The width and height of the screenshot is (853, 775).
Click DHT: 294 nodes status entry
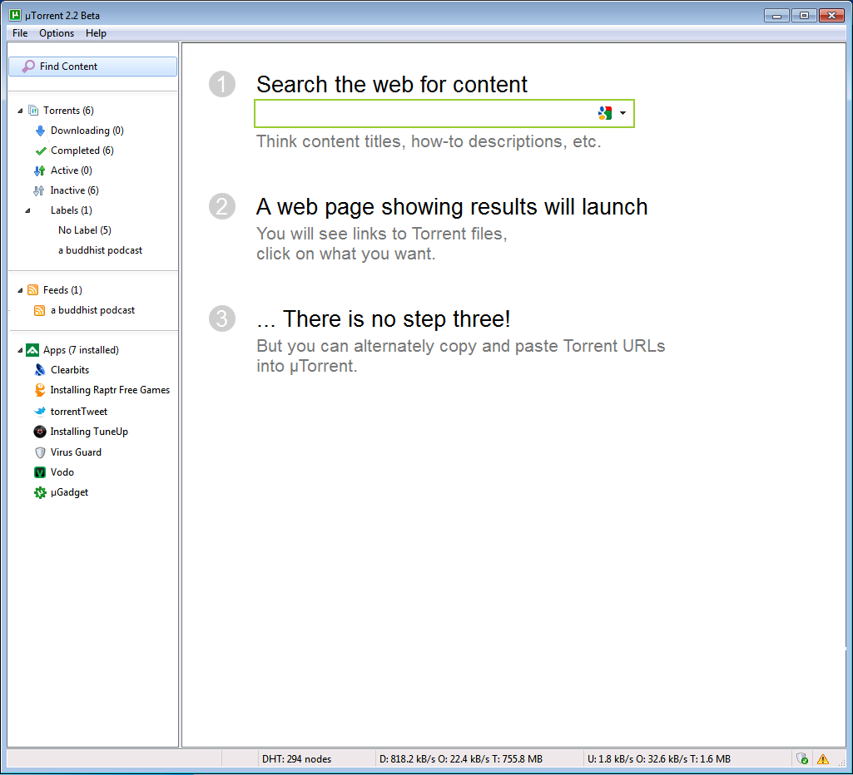pos(296,758)
